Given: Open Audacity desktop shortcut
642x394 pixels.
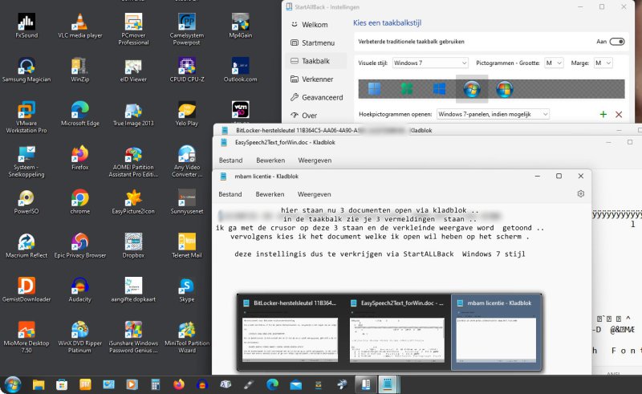Looking at the screenshot, I should (x=79, y=288).
